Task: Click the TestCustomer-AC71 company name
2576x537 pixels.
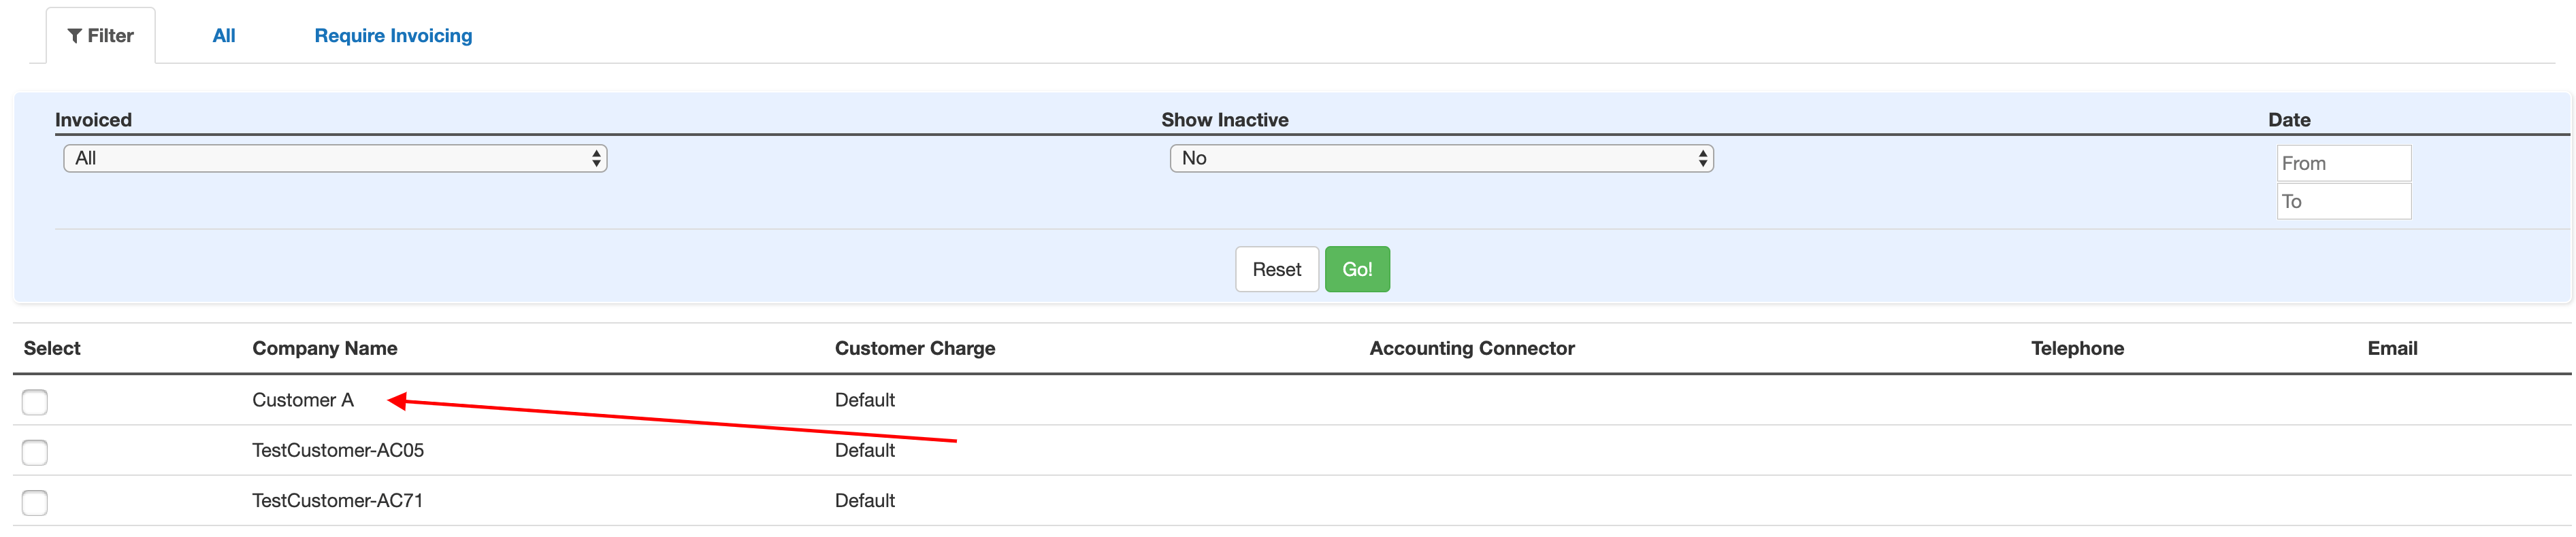Action: click(x=337, y=500)
